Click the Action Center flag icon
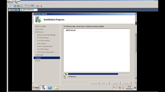 [x=117, y=88]
